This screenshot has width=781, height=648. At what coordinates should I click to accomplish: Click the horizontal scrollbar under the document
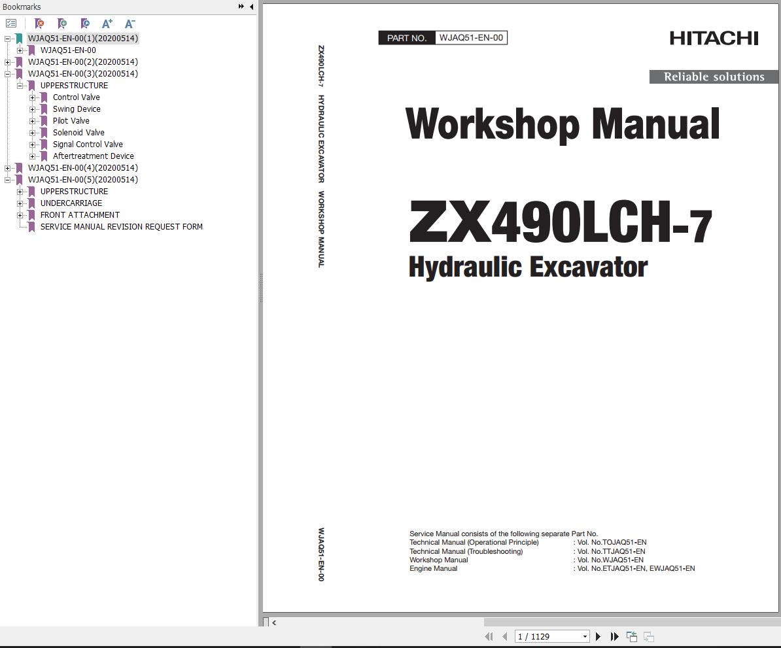click(632, 622)
